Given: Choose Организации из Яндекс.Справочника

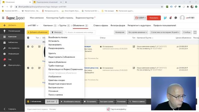Looking at the screenshot, I should pyautogui.click(x=65, y=69).
